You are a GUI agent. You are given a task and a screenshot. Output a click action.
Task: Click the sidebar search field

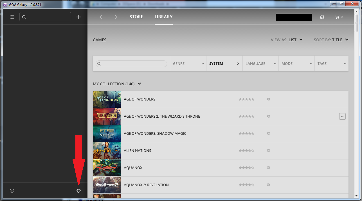coord(45,17)
